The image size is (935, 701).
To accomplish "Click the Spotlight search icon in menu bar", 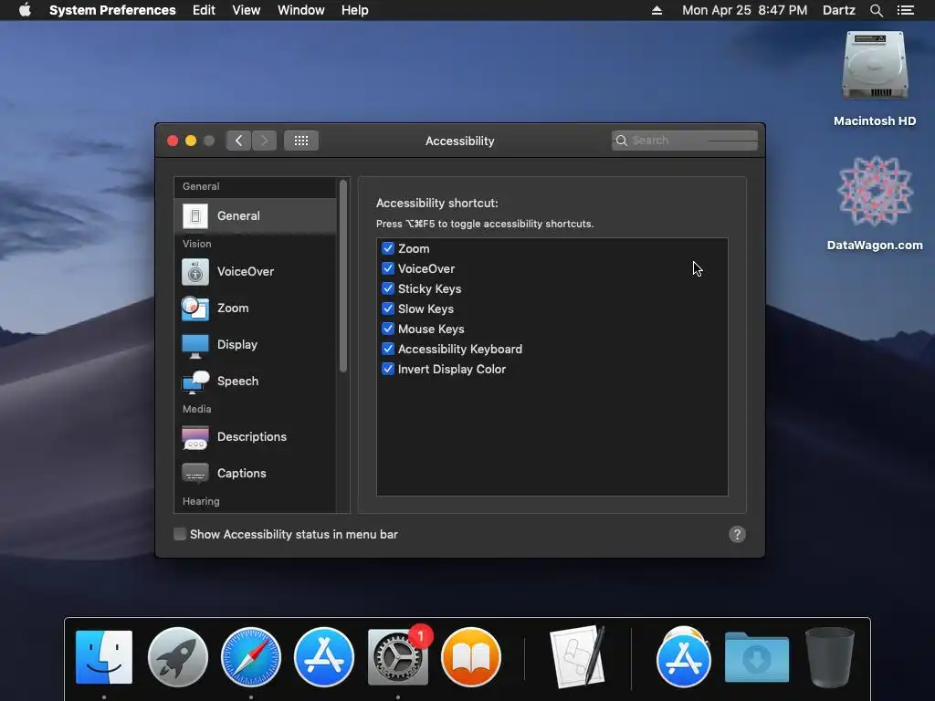I will click(876, 10).
